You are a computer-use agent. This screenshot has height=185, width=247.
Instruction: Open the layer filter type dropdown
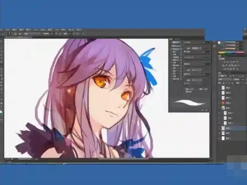pos(222,76)
